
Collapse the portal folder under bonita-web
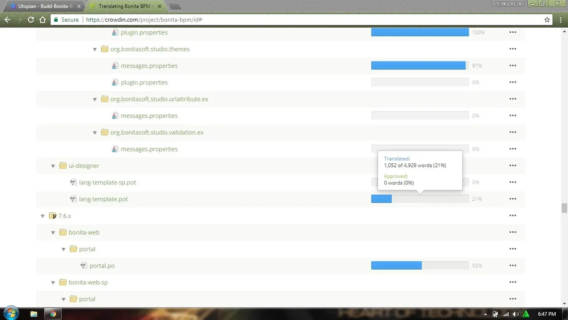63,249
